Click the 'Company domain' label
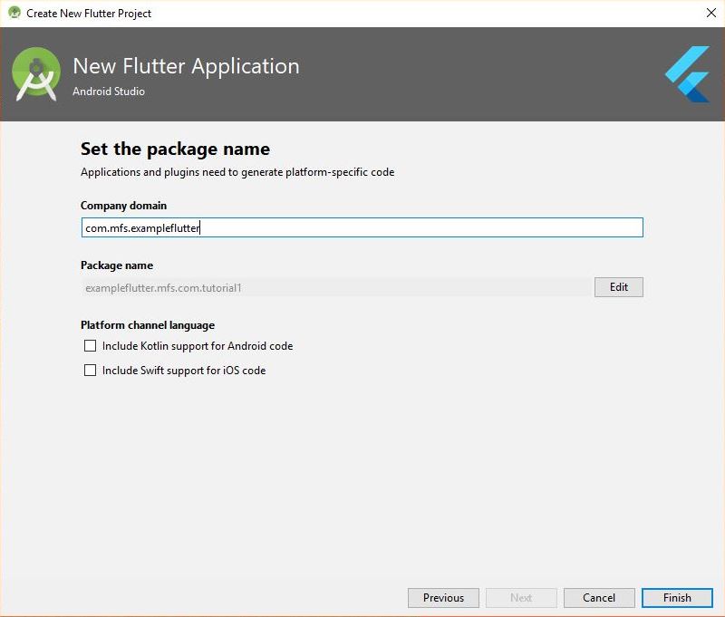725x617 pixels. [x=123, y=205]
